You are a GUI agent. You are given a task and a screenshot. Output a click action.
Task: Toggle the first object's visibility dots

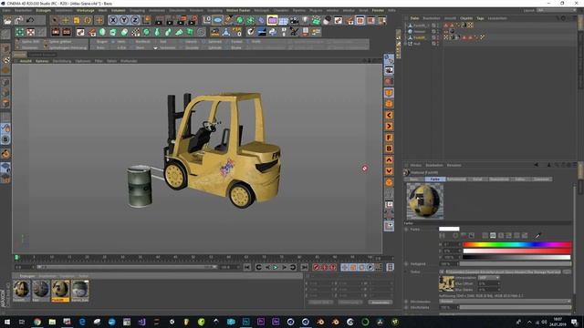[x=438, y=26]
